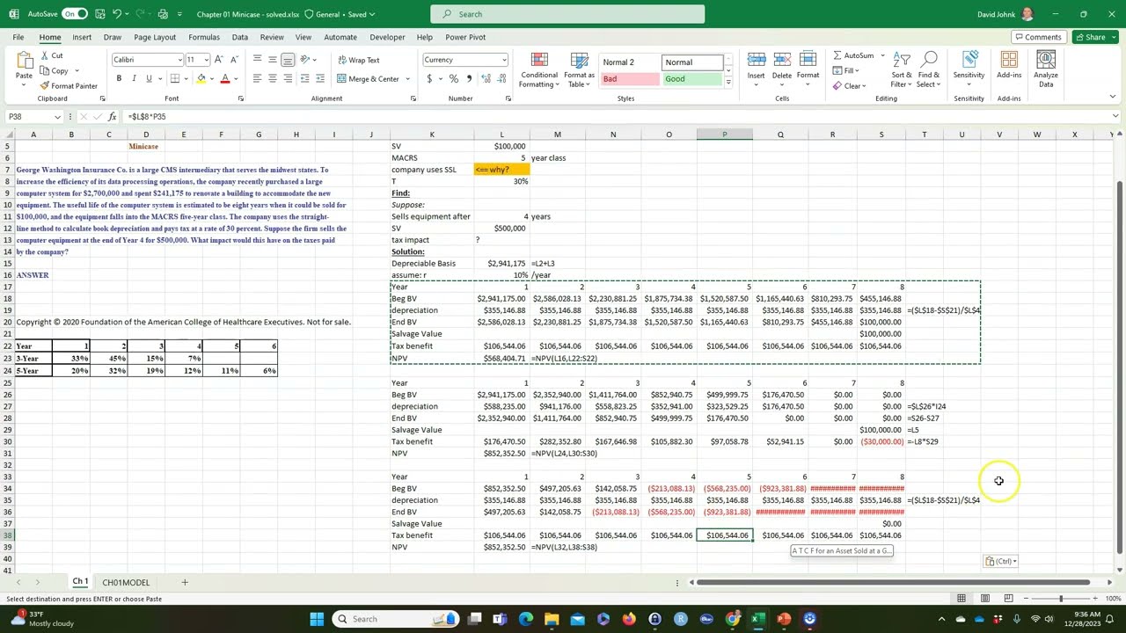Open the Currency number format dropdown

click(504, 60)
